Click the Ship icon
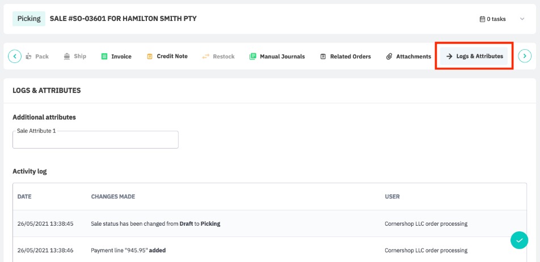 click(67, 57)
